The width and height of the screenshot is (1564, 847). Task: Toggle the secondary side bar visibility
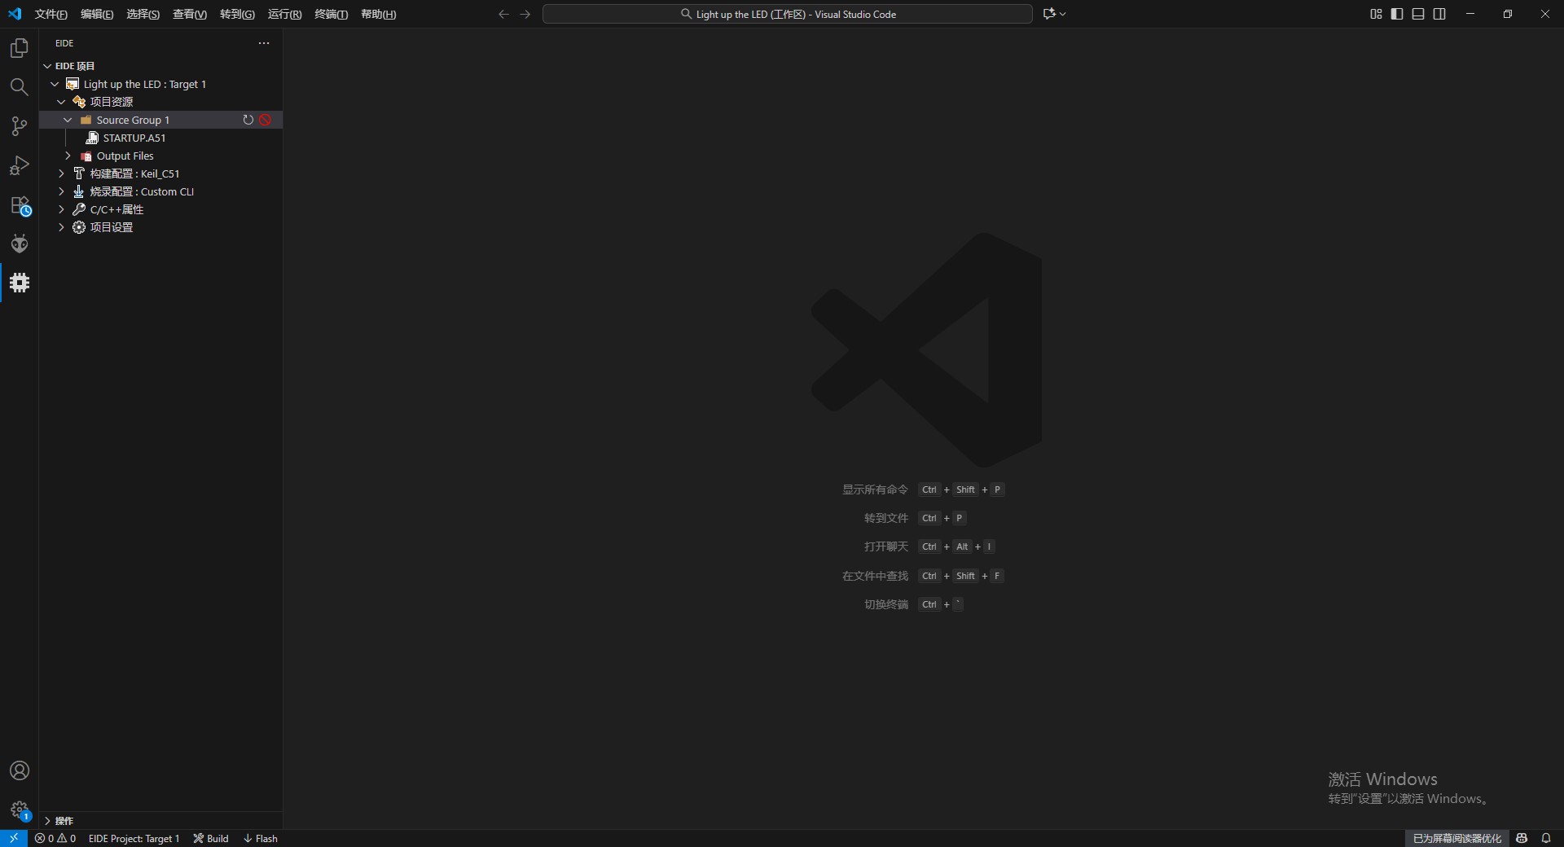click(x=1439, y=14)
